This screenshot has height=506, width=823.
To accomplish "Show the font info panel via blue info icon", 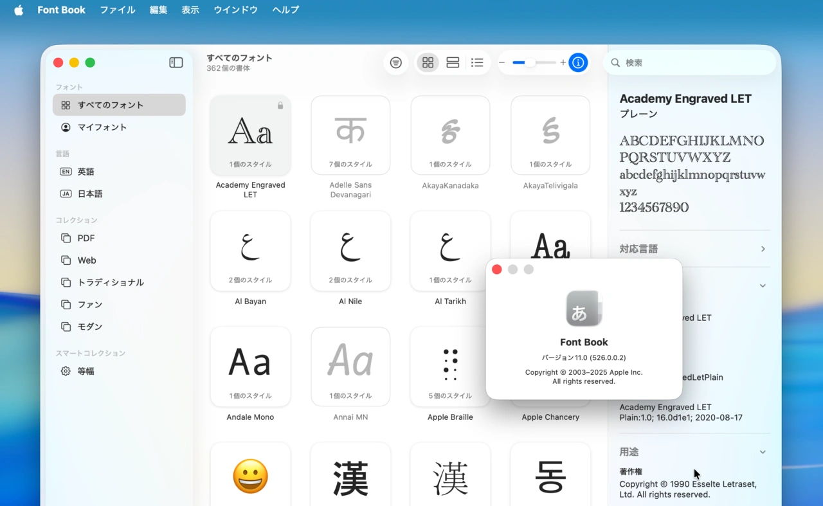I will (577, 62).
